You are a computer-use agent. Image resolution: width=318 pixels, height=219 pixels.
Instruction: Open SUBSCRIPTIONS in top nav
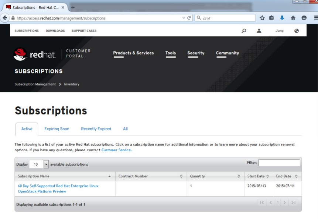pyautogui.click(x=27, y=31)
